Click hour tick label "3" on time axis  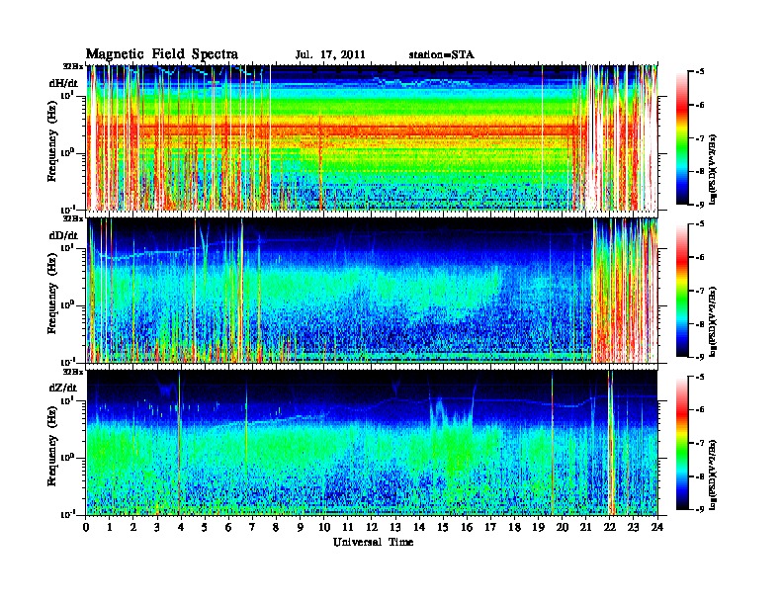[x=157, y=527]
